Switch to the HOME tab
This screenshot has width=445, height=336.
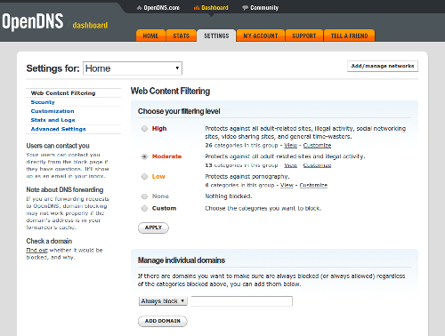pyautogui.click(x=150, y=36)
